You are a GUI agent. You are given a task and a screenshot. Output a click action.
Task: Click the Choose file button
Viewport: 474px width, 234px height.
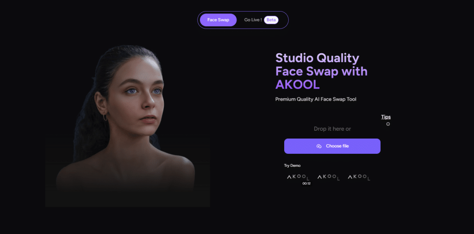332,146
